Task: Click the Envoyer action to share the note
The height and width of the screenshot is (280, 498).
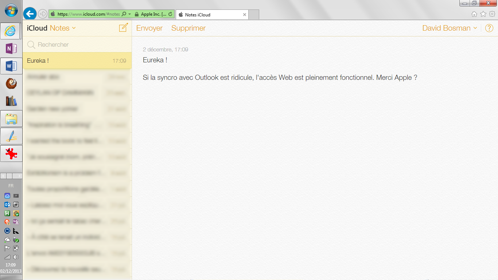Action: click(149, 28)
